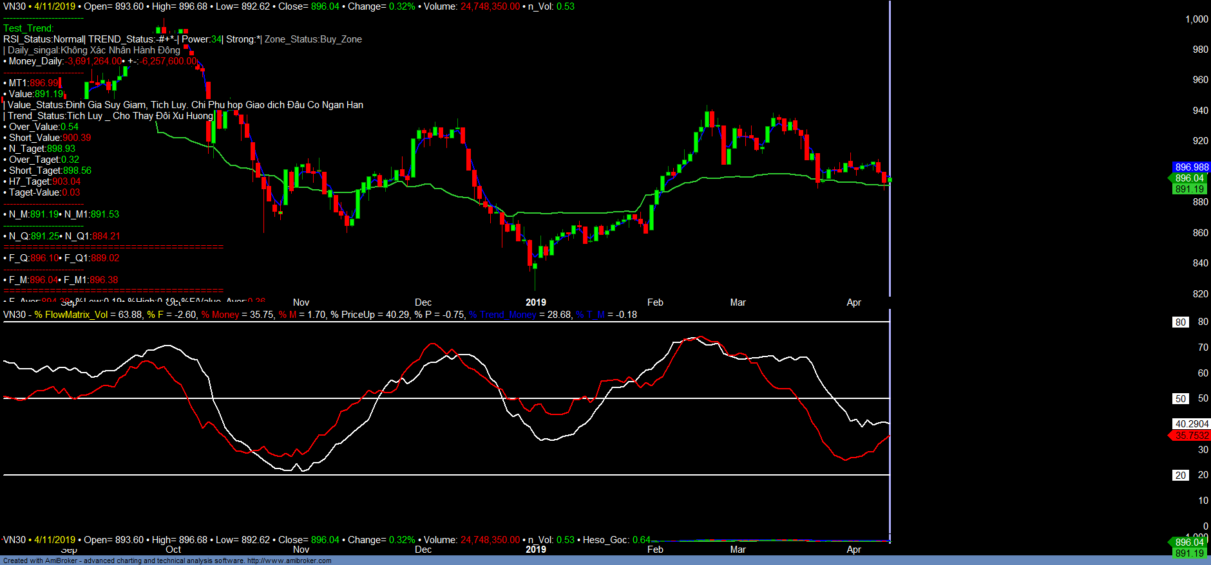Click Dec on the bottom time axis
The height and width of the screenshot is (565, 1211).
423,550
